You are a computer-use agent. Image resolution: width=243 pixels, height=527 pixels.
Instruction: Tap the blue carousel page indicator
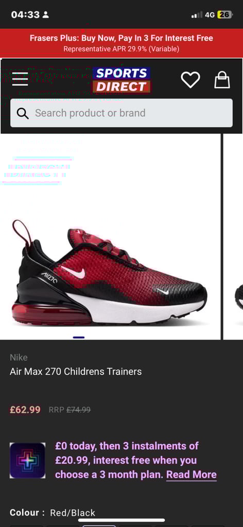click(x=79, y=337)
